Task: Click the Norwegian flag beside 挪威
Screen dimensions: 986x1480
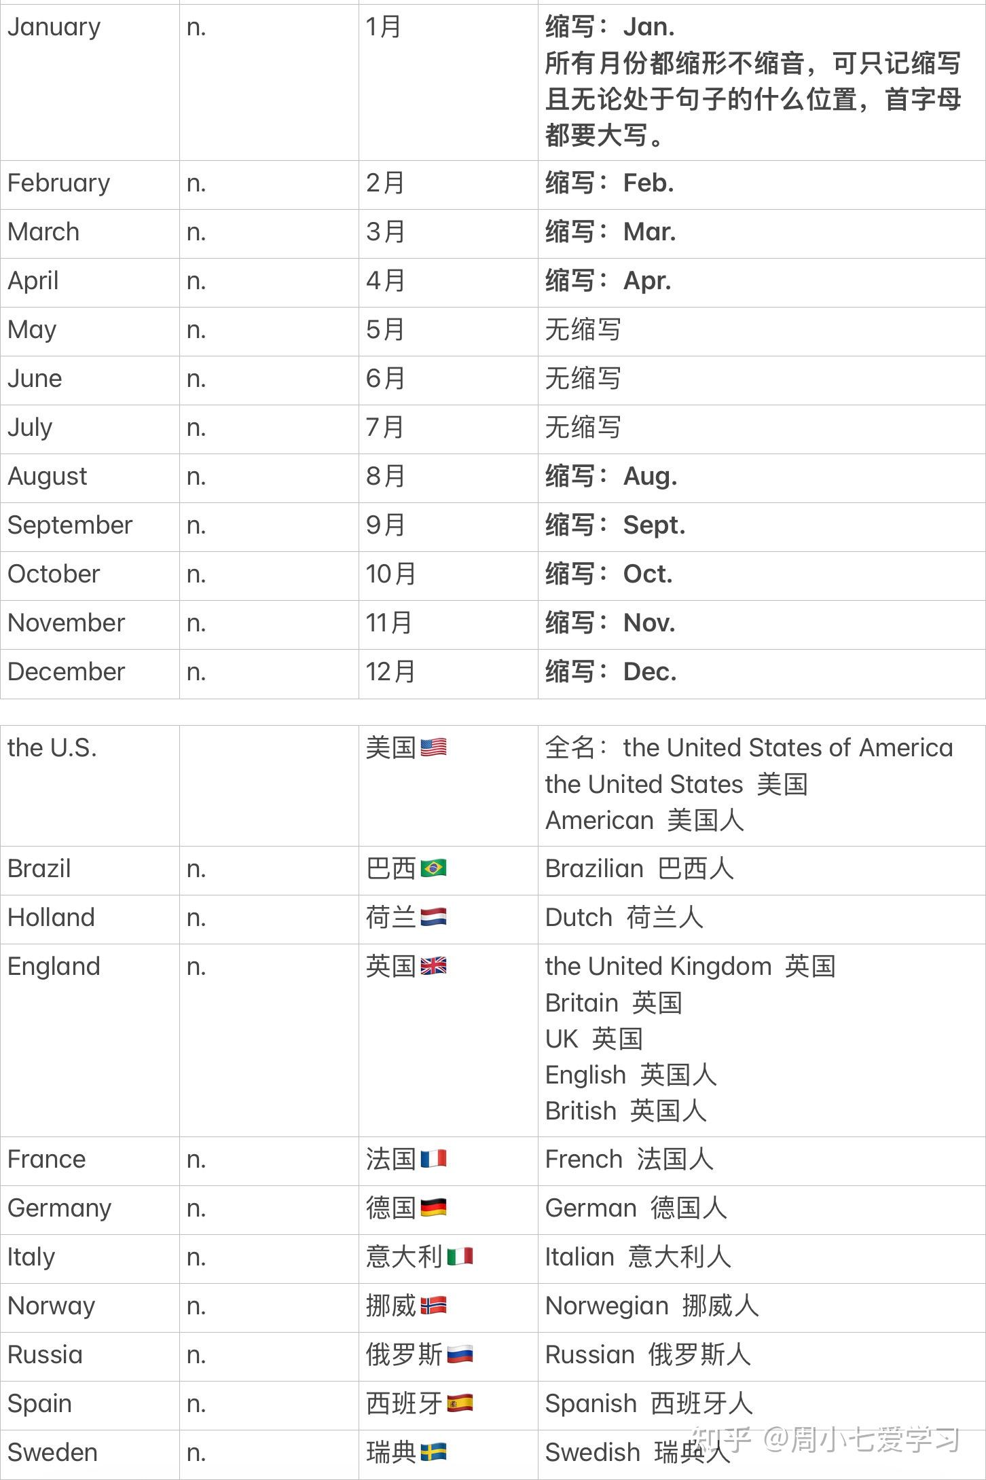Action: [433, 1306]
